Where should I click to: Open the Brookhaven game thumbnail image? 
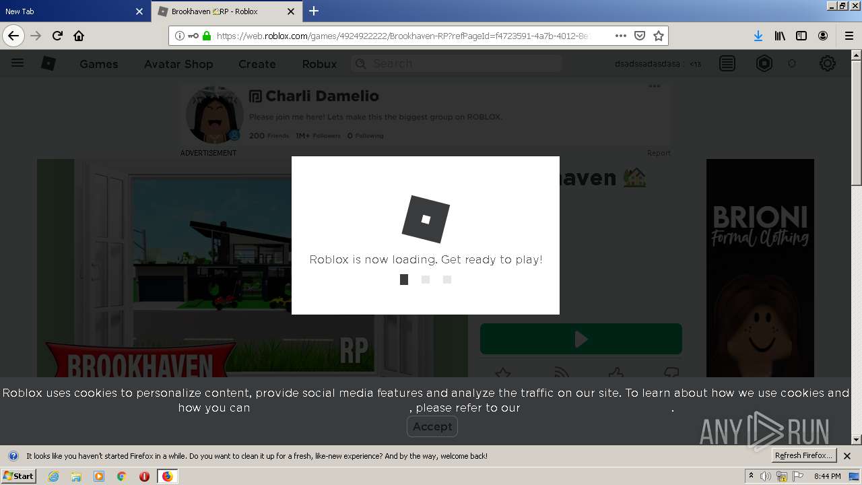click(x=253, y=268)
